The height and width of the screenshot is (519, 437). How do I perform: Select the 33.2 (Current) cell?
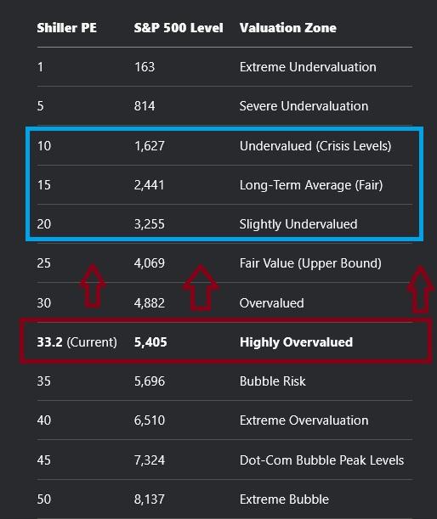tap(77, 342)
